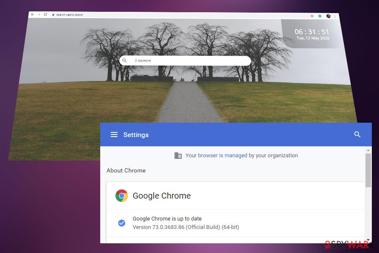Viewport: 379px width, 253px height.
Task: Click the browser forward arrow
Action: (x=39, y=14)
